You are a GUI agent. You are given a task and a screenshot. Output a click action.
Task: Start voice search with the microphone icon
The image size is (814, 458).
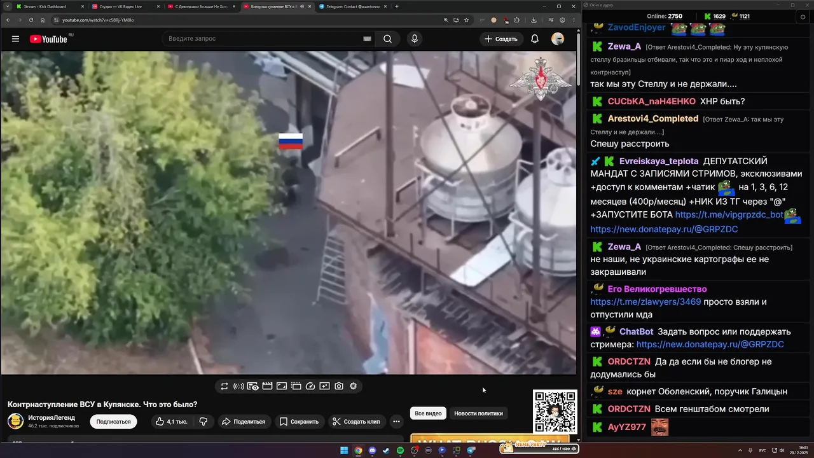coord(415,39)
